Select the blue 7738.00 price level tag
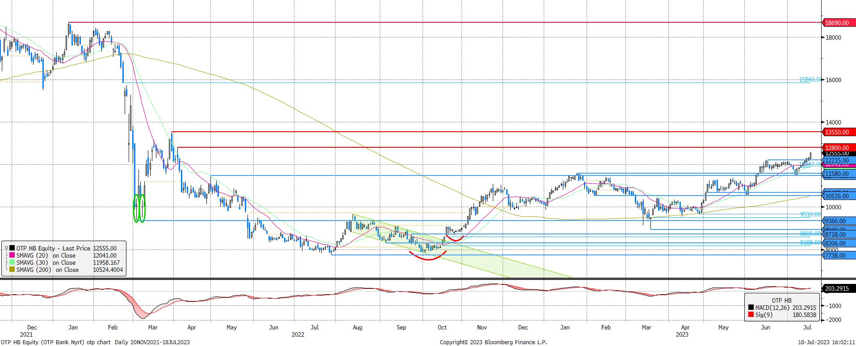The height and width of the screenshot is (346, 856). point(838,255)
